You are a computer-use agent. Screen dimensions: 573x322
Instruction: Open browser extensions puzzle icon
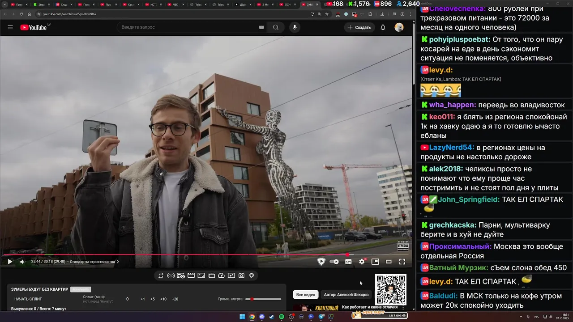(x=370, y=14)
